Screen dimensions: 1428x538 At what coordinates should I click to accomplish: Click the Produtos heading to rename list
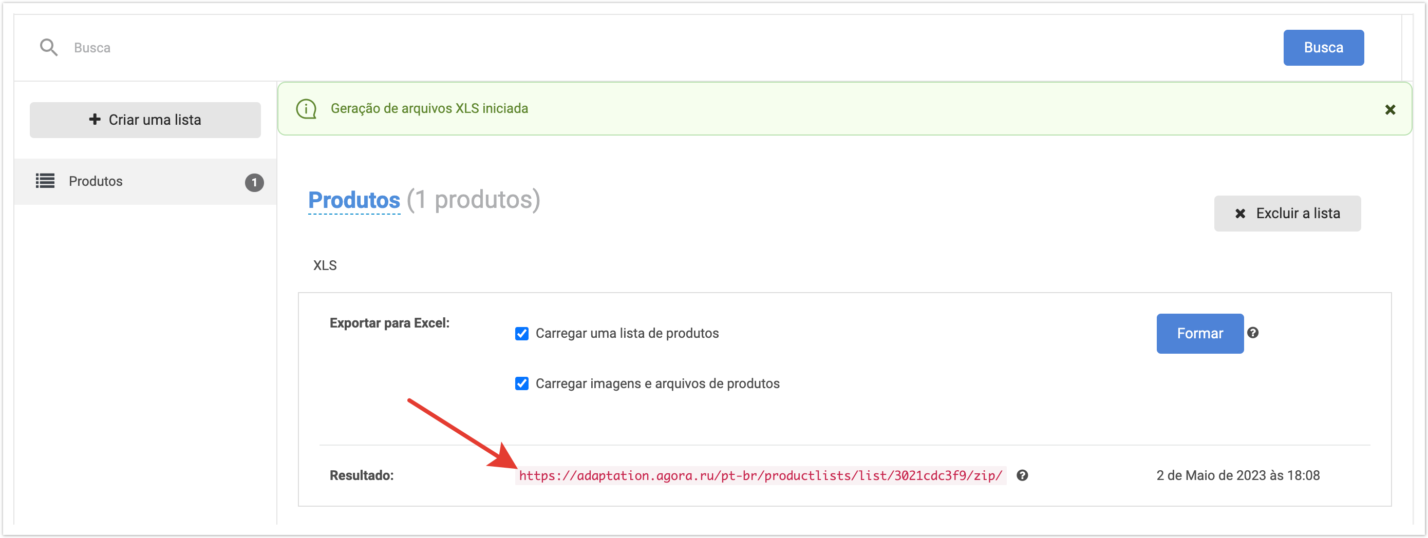(354, 200)
